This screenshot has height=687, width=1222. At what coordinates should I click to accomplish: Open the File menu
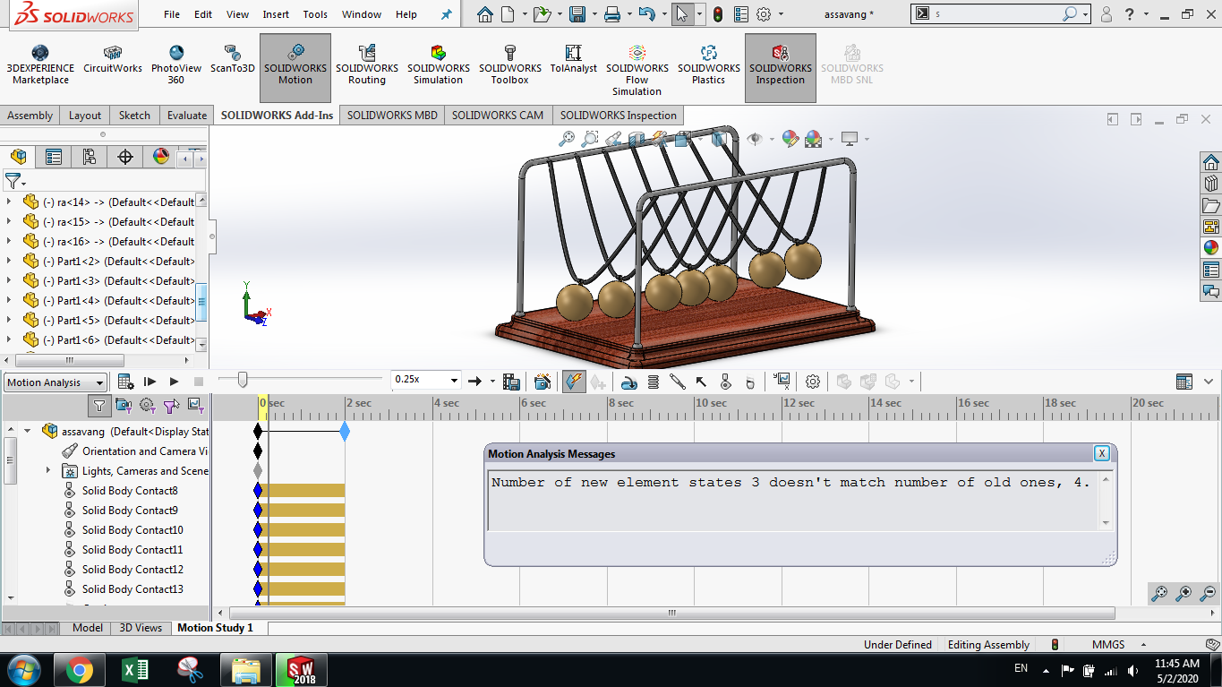(x=172, y=14)
